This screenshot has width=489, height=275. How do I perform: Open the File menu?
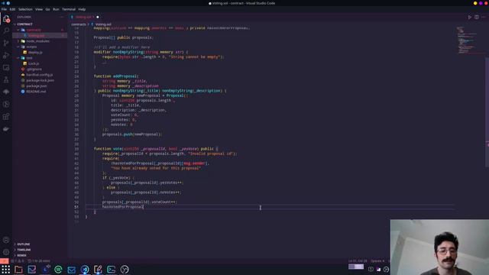pyautogui.click(x=4, y=9)
